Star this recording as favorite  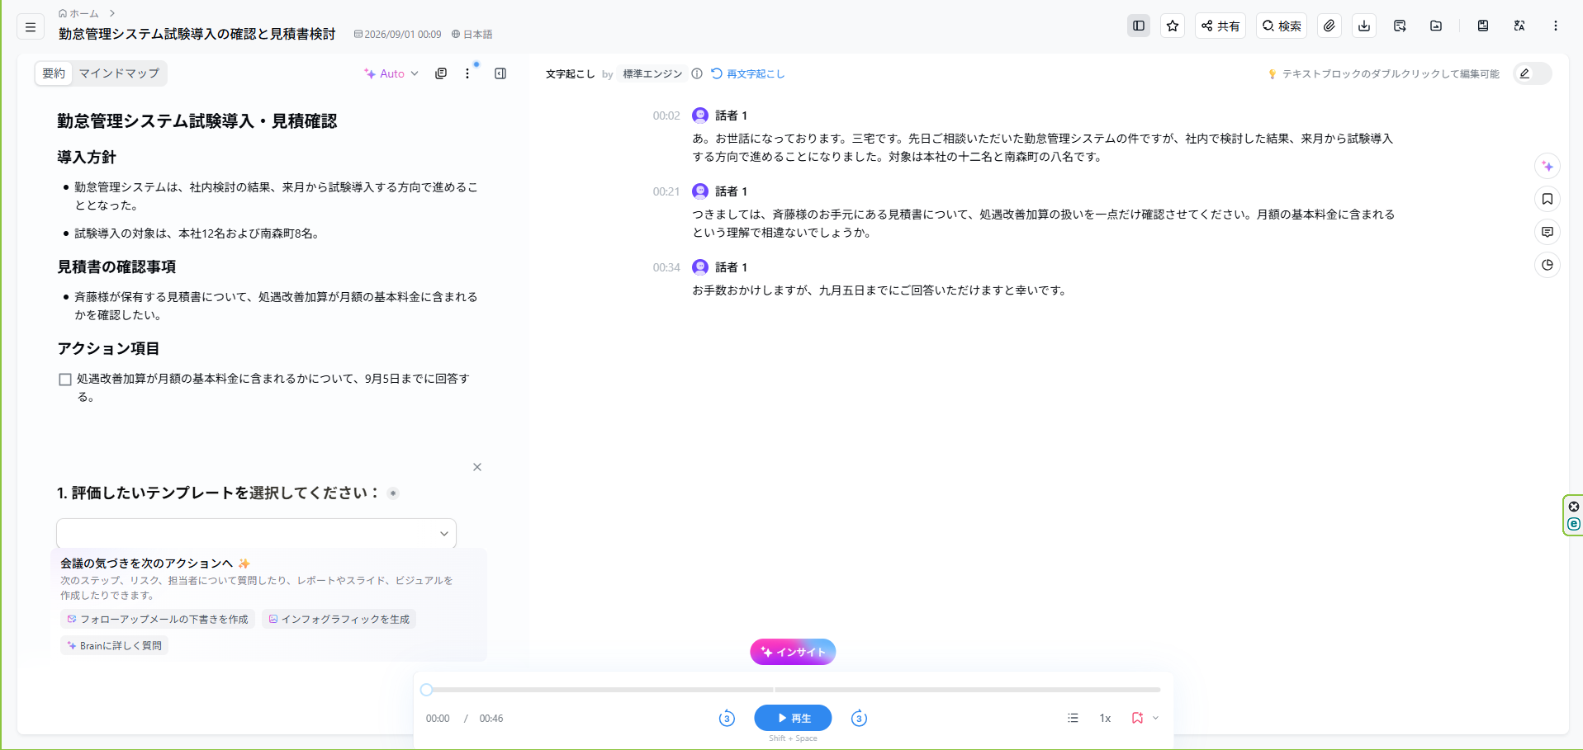click(1173, 26)
